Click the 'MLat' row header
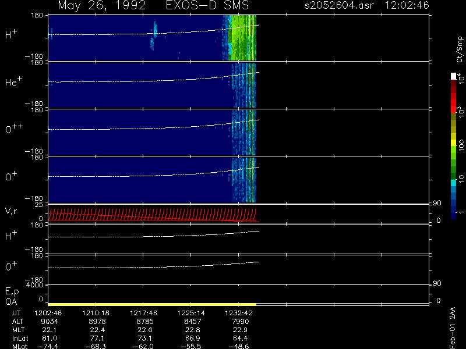This screenshot has width=466, height=349. coord(20,346)
